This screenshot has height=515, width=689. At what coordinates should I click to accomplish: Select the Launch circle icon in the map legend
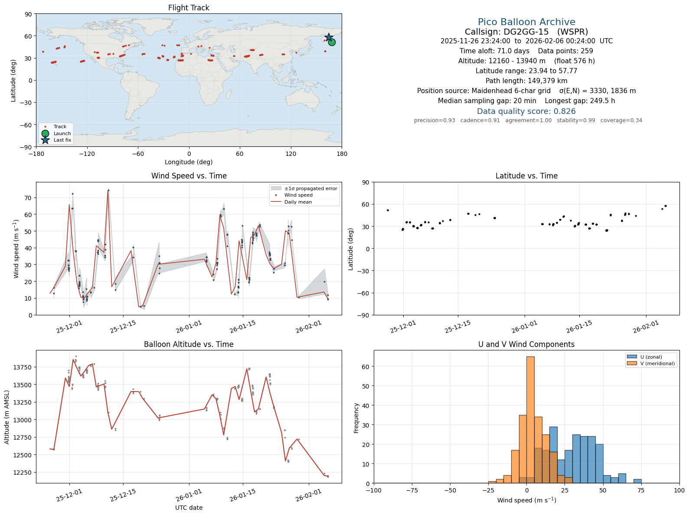tap(45, 133)
